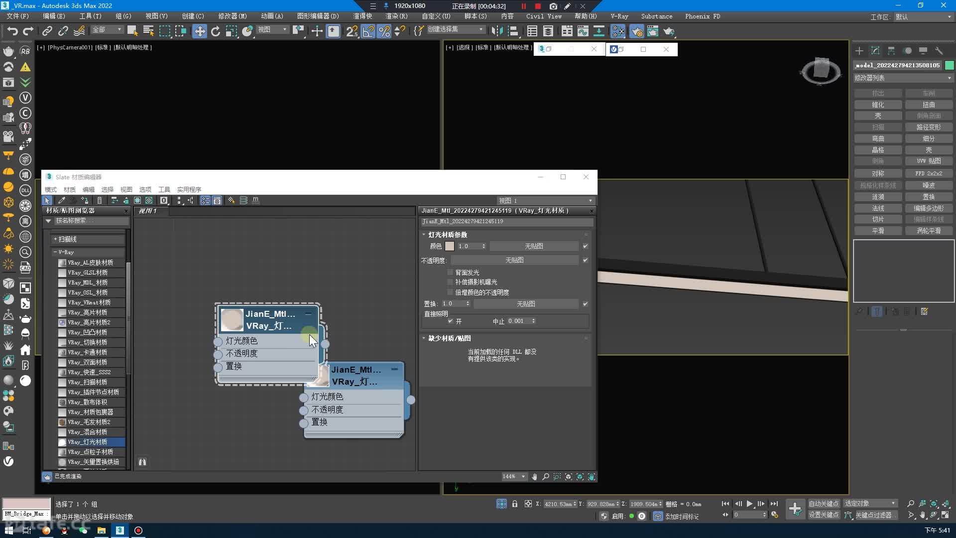
Task: Toggle 设置关键点 set key mode
Action: [x=824, y=515]
